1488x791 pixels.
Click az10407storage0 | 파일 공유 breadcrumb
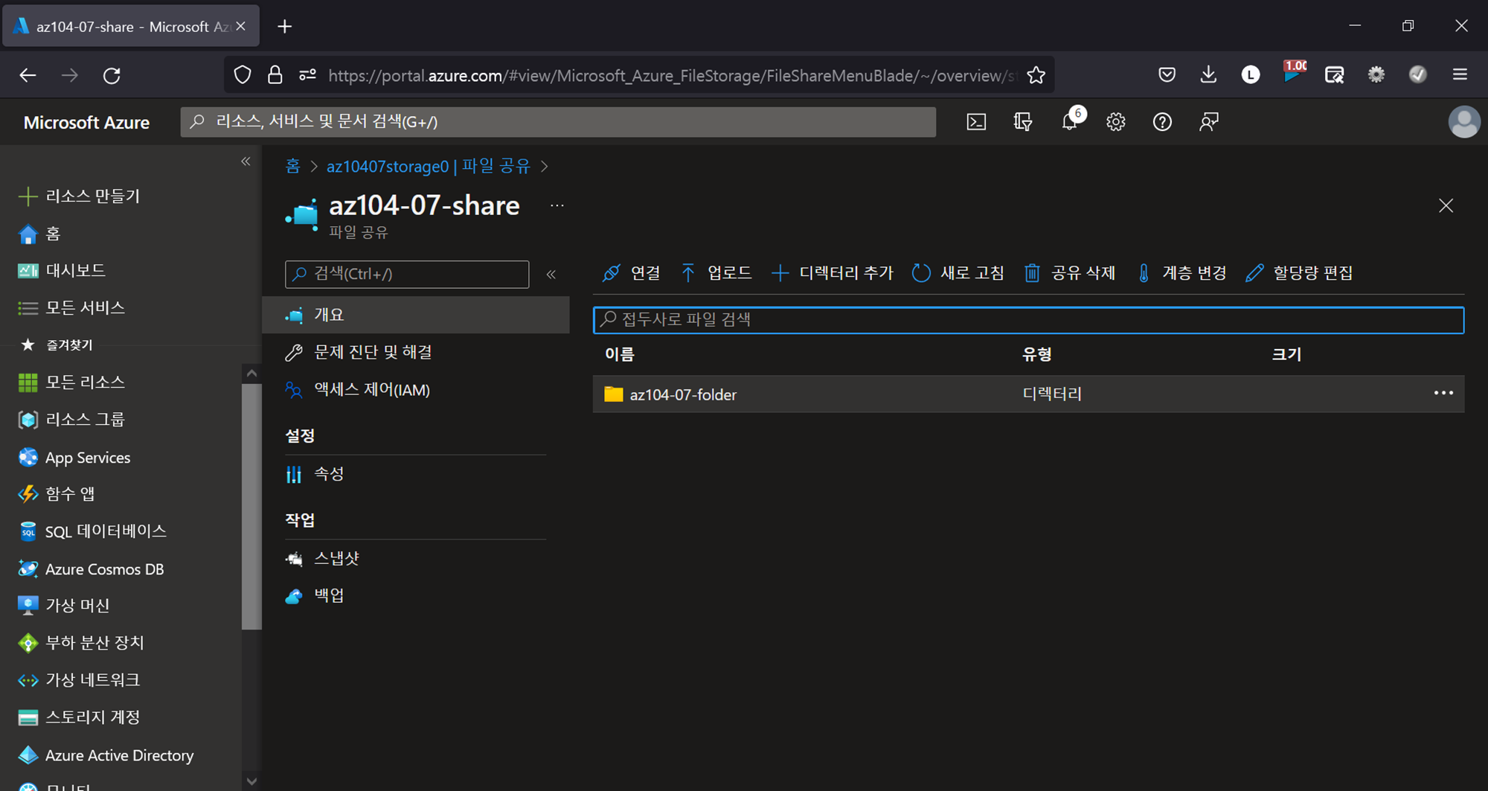pos(429,166)
